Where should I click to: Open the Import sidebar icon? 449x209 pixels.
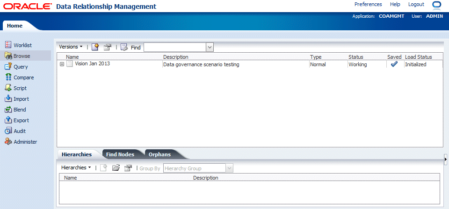(x=8, y=99)
